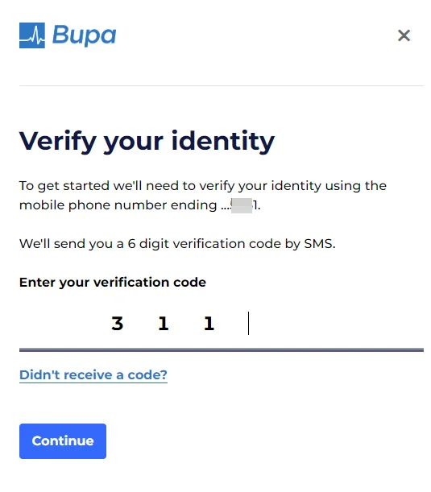Click the "Enter your verification code" label
431x492 pixels.
point(113,283)
